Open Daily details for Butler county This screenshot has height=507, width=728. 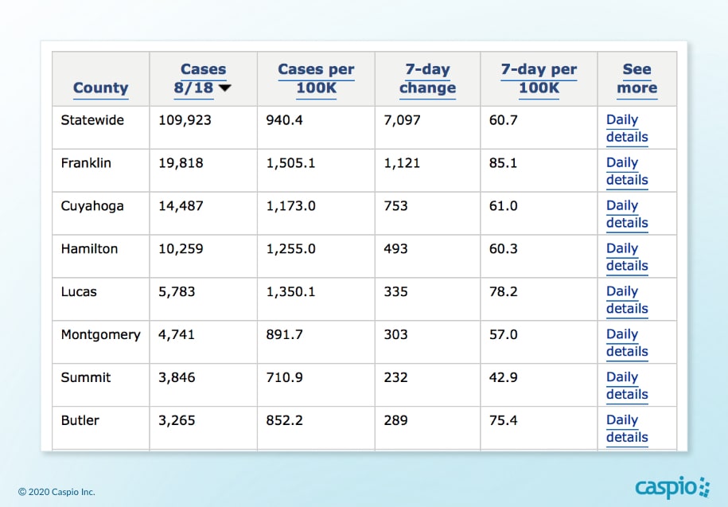coord(626,429)
